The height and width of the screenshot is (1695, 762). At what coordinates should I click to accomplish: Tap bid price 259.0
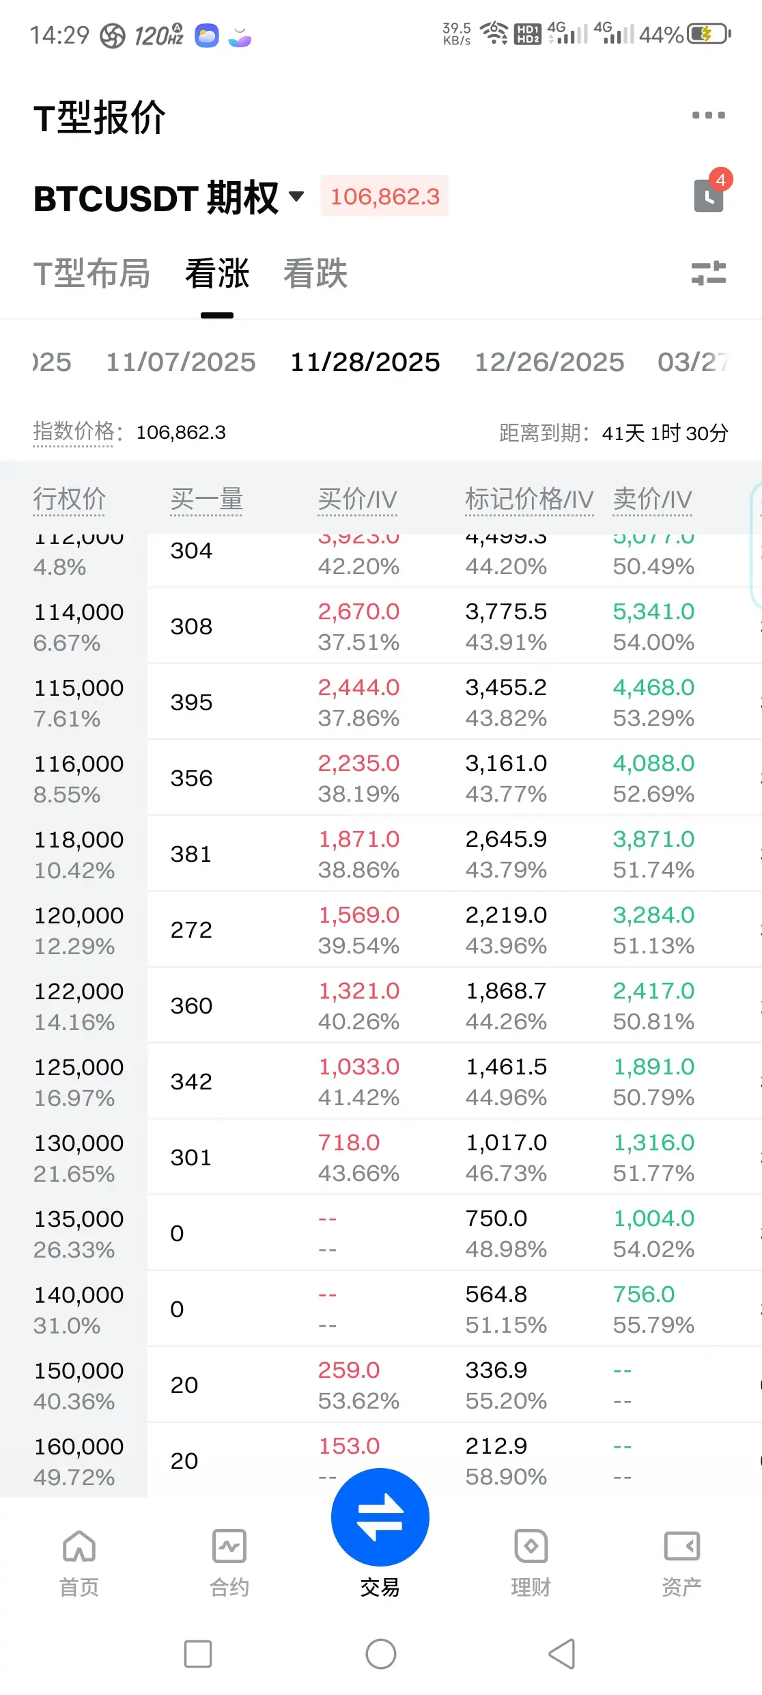point(349,1370)
